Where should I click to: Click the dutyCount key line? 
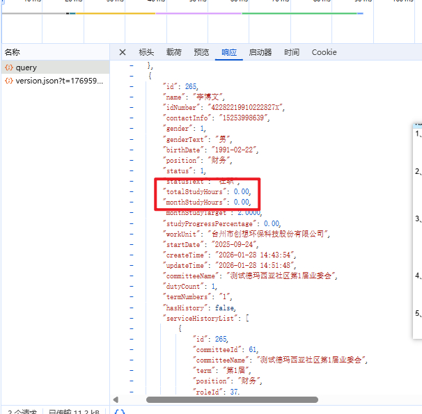tap(189, 287)
